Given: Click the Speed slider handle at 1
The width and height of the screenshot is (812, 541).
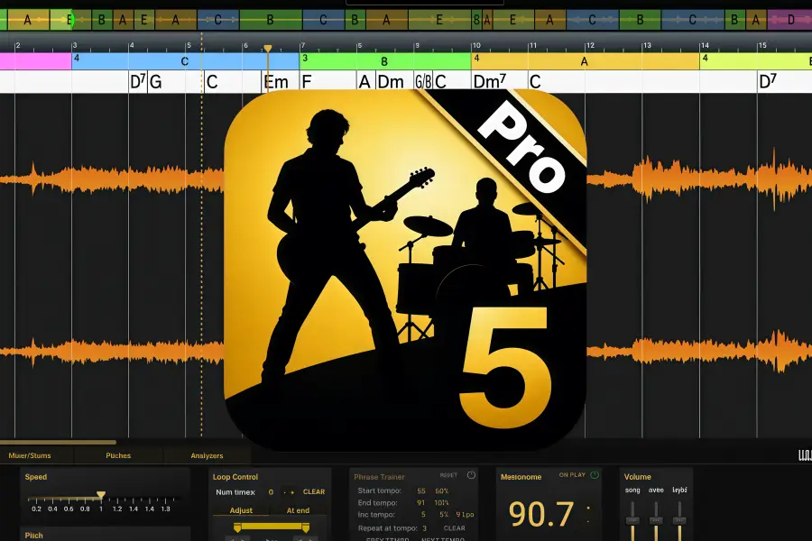Looking at the screenshot, I should coord(101,495).
